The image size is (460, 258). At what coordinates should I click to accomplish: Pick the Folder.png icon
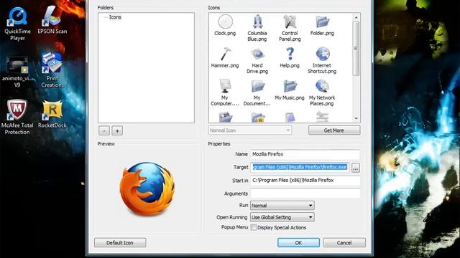point(322,25)
